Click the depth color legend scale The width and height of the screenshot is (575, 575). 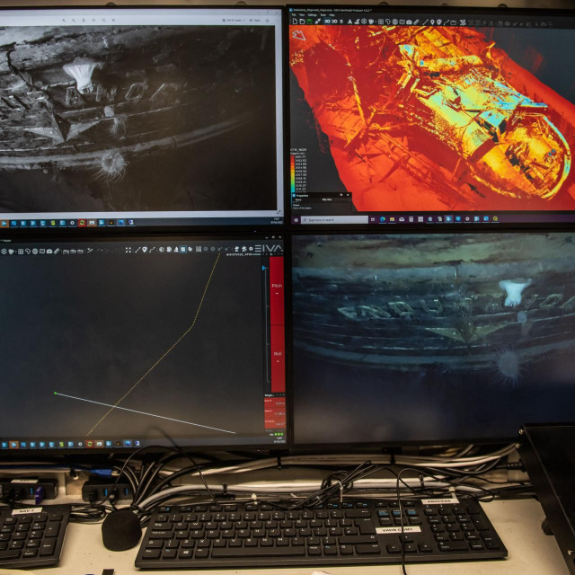pos(299,171)
